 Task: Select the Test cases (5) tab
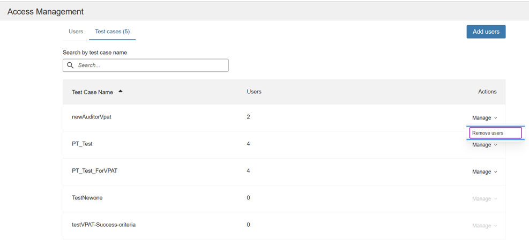click(x=113, y=32)
